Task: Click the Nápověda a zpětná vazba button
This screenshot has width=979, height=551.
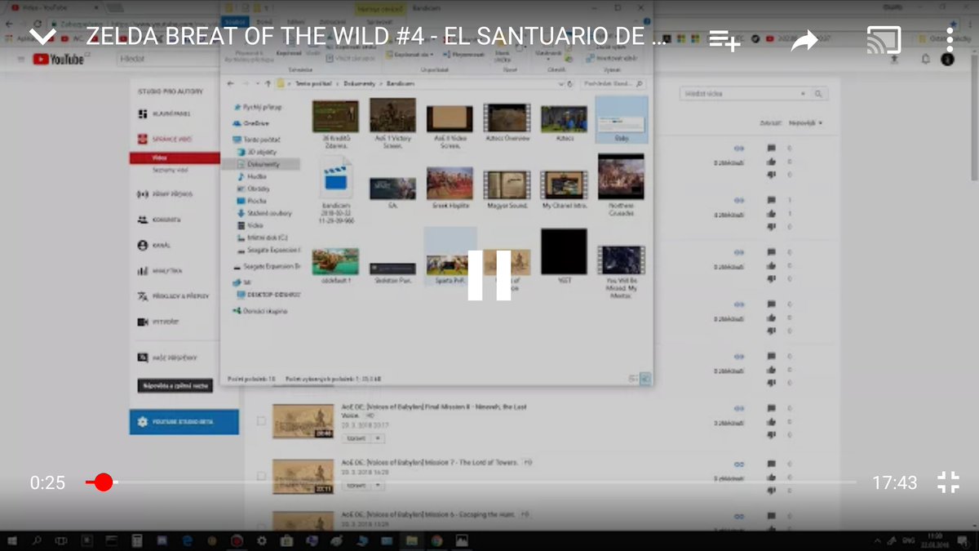Action: [x=175, y=385]
